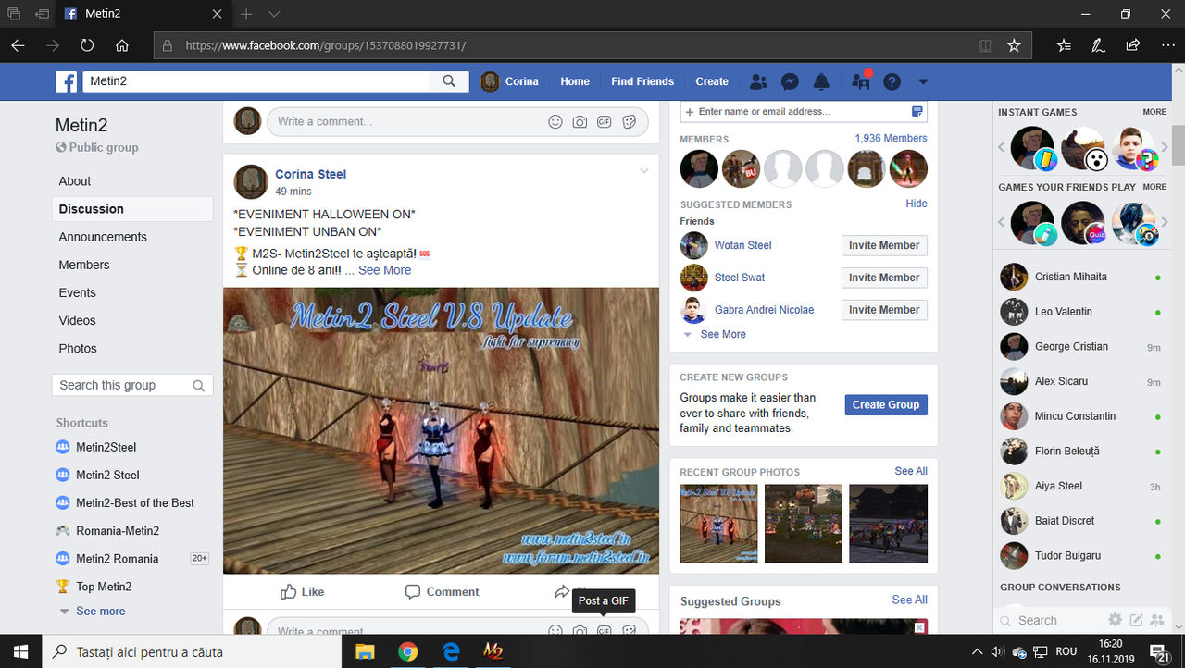Viewport: 1185px width, 668px height.
Task: Post a GIF in top comment box
Action: [604, 121]
